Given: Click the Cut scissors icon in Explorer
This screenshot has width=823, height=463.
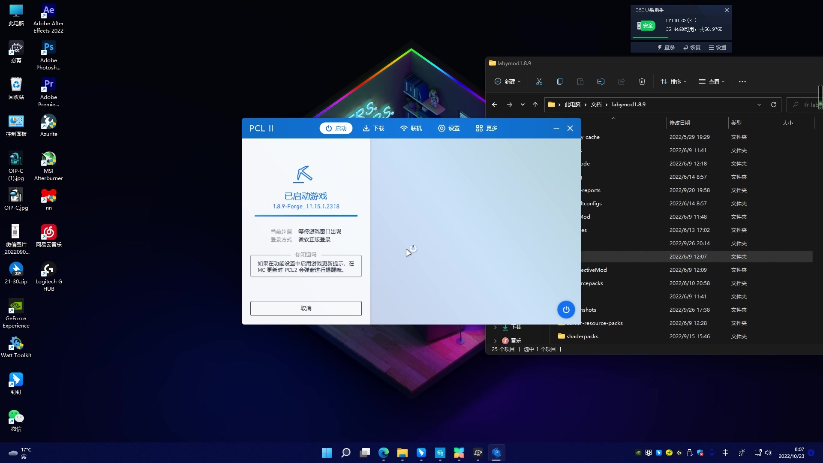Looking at the screenshot, I should [x=539, y=81].
